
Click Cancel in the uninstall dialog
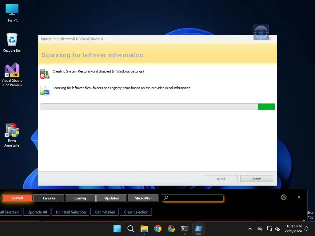(x=256, y=179)
